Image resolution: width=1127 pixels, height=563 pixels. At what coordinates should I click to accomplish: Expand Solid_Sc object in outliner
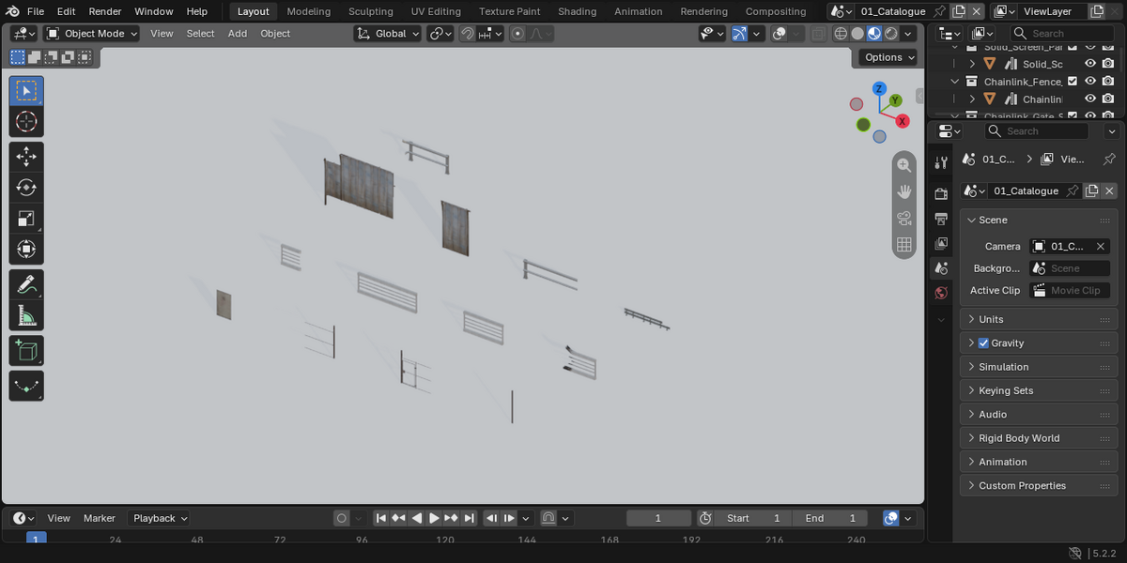(x=972, y=64)
